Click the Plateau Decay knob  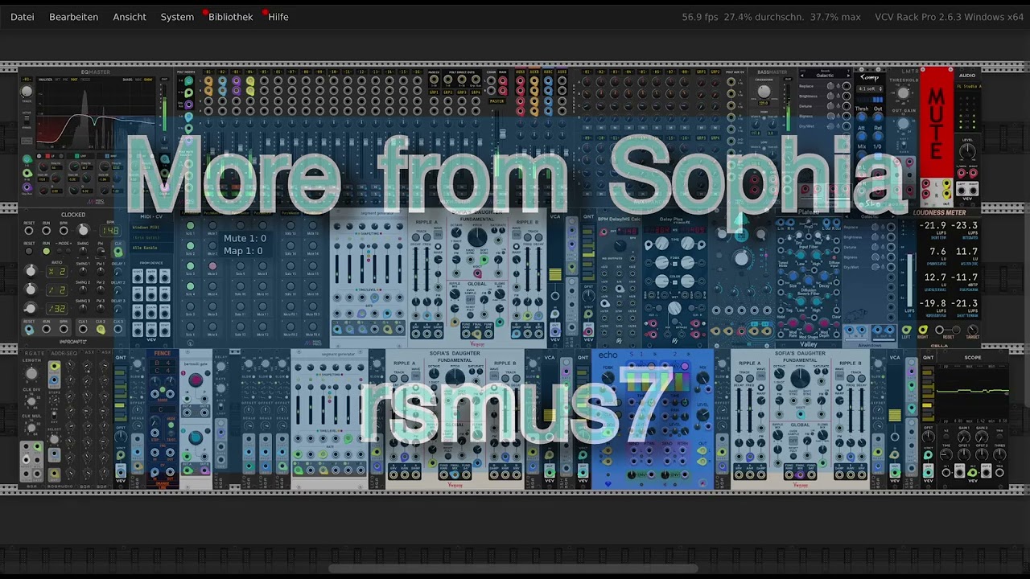824,276
